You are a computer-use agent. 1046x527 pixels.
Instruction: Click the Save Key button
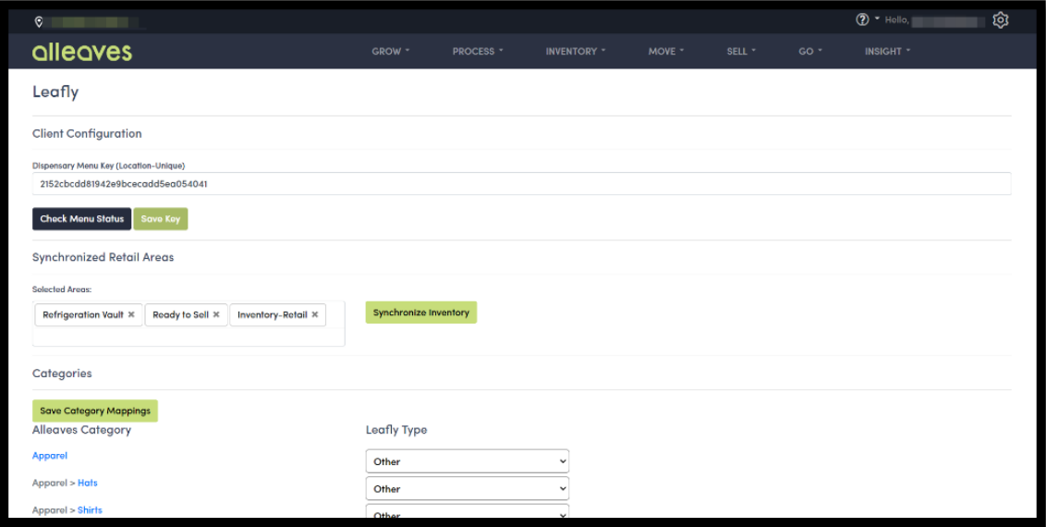161,219
